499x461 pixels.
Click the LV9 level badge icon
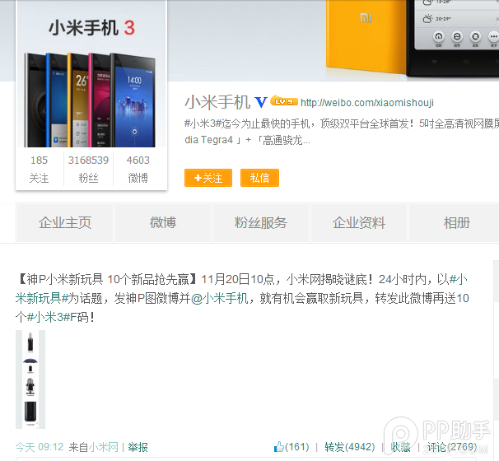(283, 100)
